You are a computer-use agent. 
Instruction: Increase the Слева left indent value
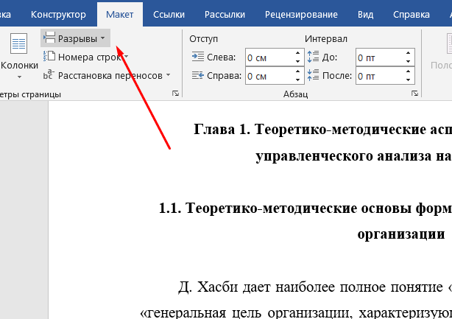[298, 53]
